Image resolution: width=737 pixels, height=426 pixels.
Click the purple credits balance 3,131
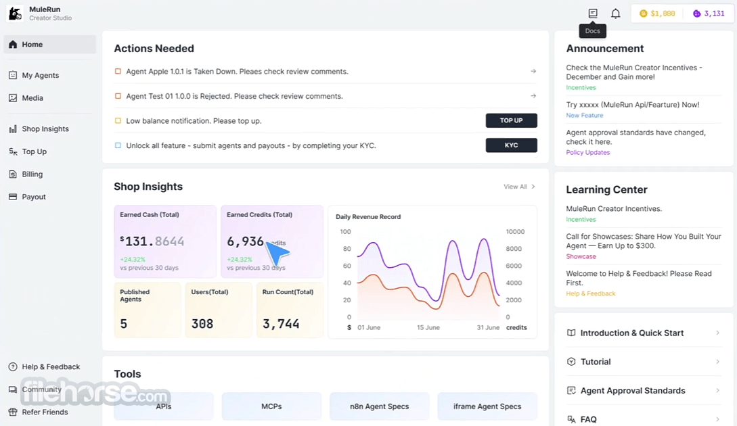(709, 14)
